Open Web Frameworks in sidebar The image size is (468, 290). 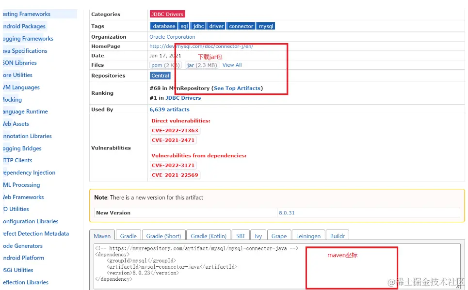[23, 197]
